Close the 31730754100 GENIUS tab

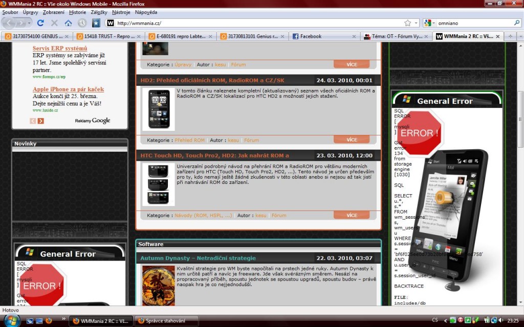tap(67, 36)
